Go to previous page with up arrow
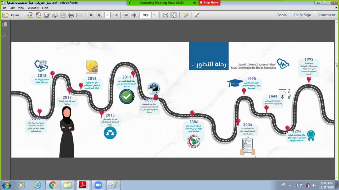The image size is (339, 190). tap(91, 15)
